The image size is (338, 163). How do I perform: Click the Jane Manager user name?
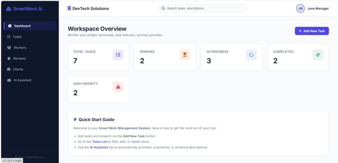tap(318, 9)
